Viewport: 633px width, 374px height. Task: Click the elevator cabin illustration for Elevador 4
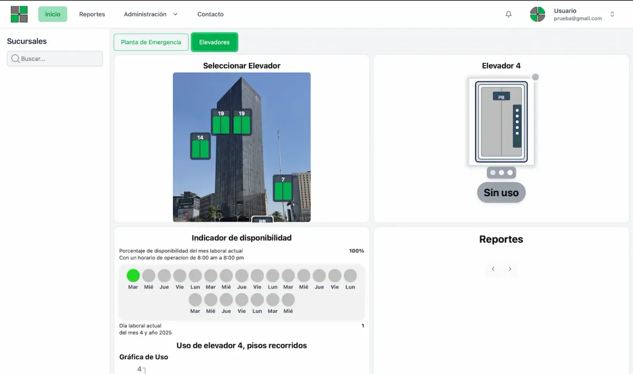[x=501, y=122]
